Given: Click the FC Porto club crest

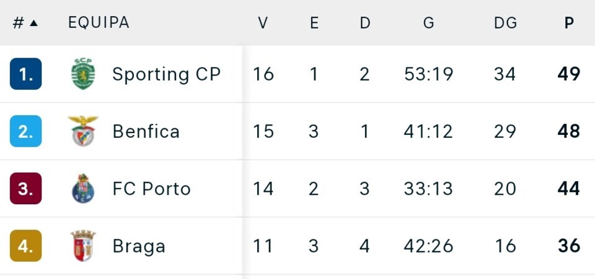Looking at the screenshot, I should tap(83, 189).
